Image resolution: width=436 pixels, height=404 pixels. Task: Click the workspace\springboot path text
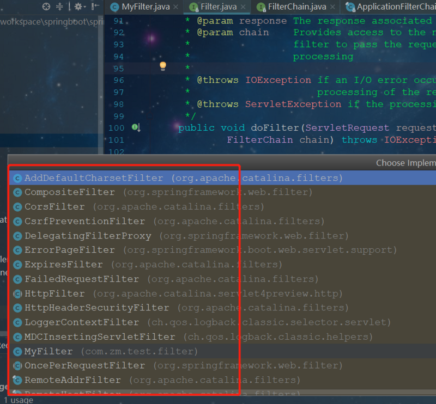(x=51, y=22)
